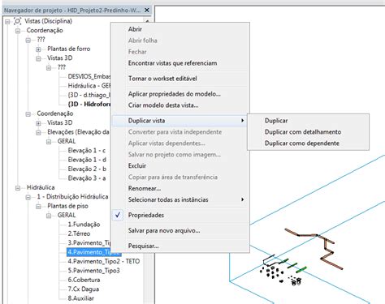Viewport: 385px width, 304px height.
Task: Select Tornar o workset editável
Action: (x=180, y=79)
